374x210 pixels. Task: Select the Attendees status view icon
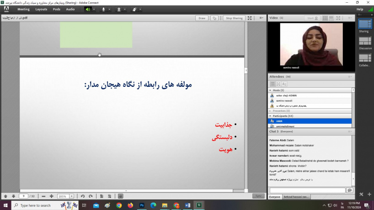coord(284,84)
